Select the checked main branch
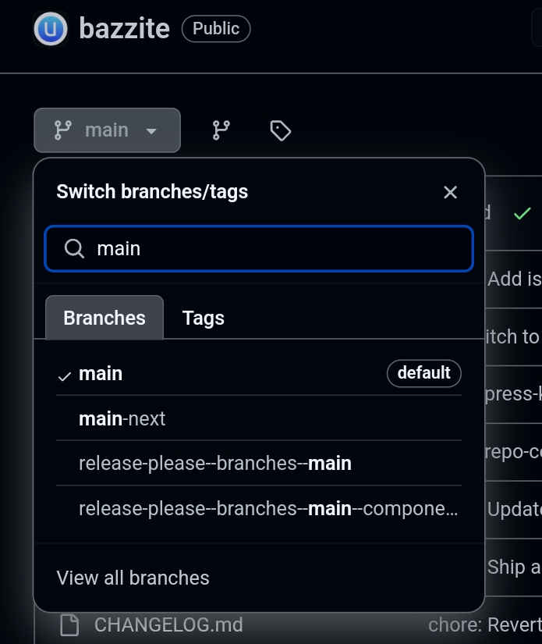 click(x=101, y=374)
